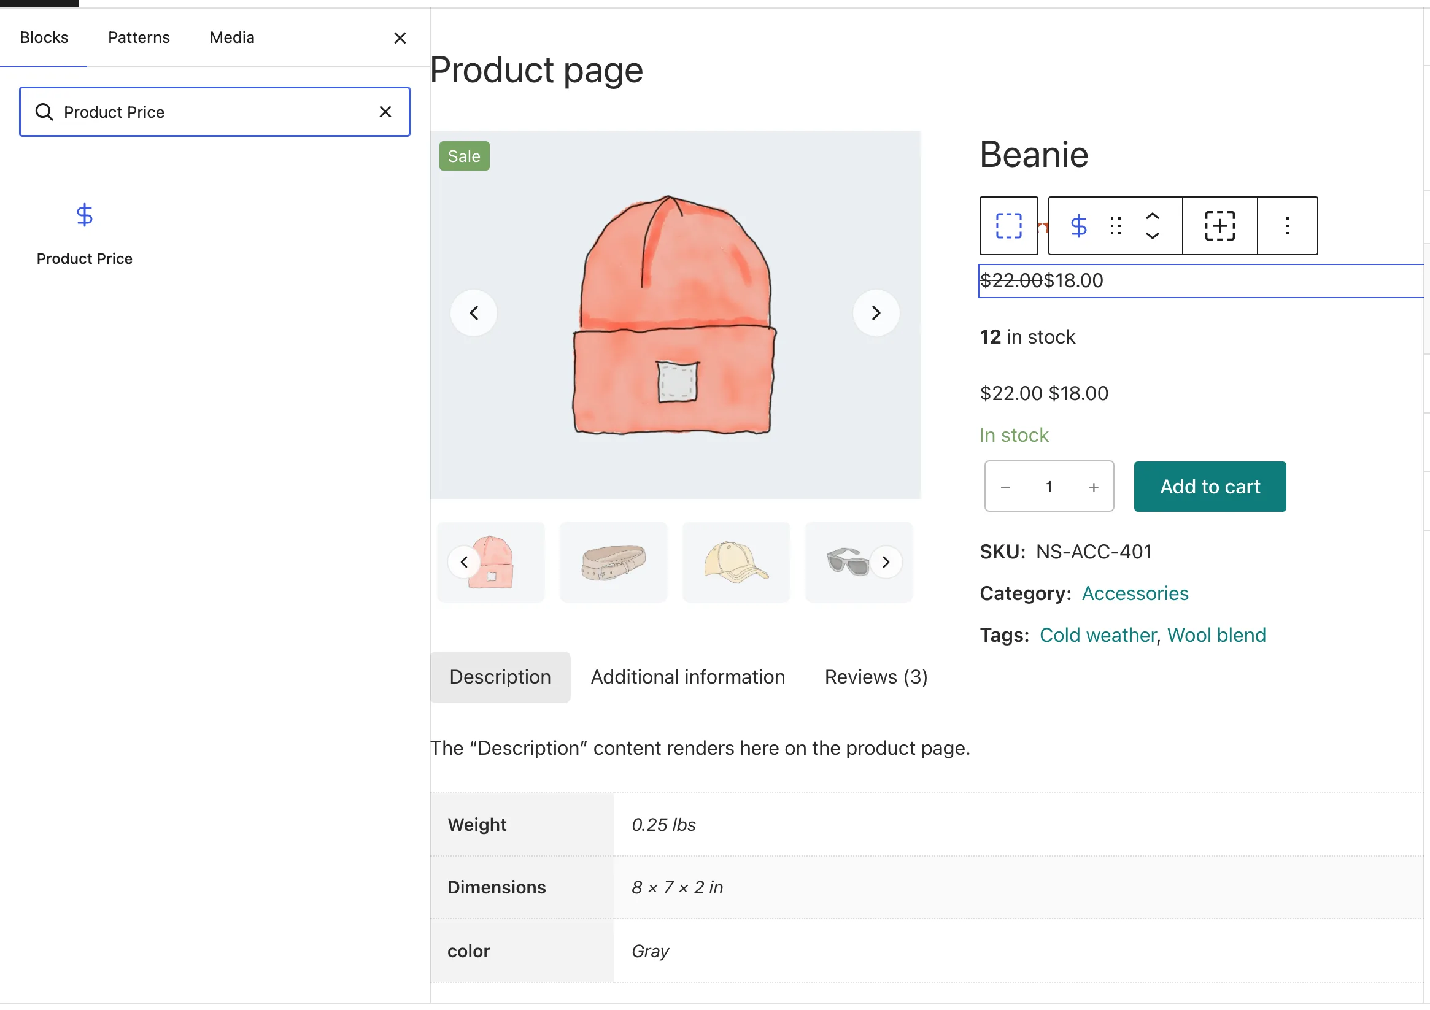Follow the Wool blend tag link

click(1216, 635)
